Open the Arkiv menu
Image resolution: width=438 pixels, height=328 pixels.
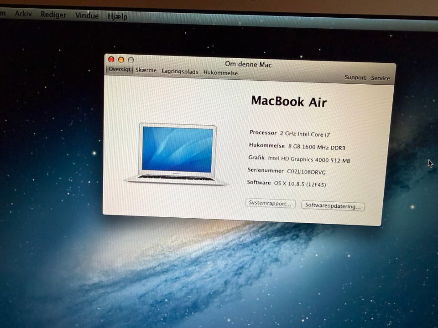23,13
